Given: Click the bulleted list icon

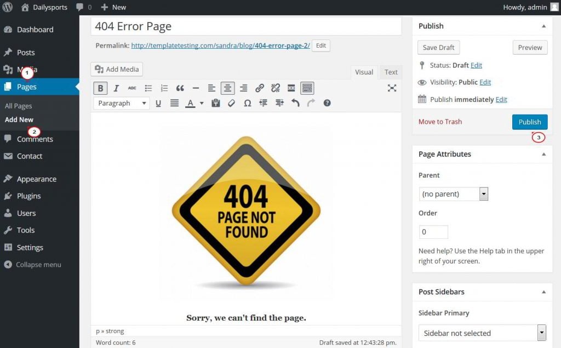Looking at the screenshot, I should 148,88.
